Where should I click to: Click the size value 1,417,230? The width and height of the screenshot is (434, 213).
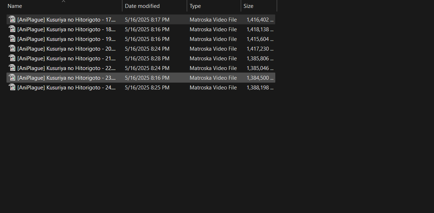(260, 49)
